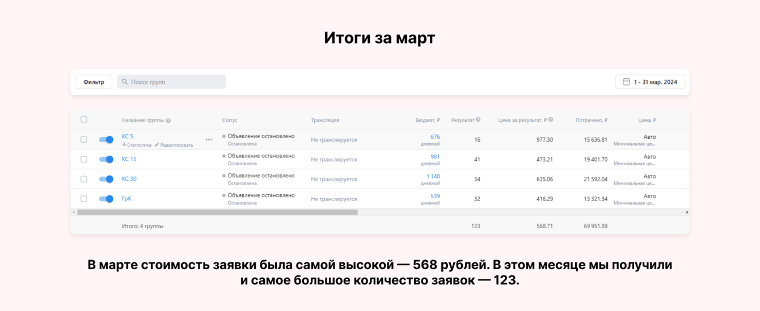This screenshot has height=311, width=760.
Task: Open the КС 15 group link
Action: [129, 159]
